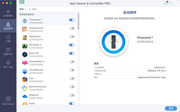Select the AppCleaner app icon
The height and width of the screenshot is (112, 180).
25,38
